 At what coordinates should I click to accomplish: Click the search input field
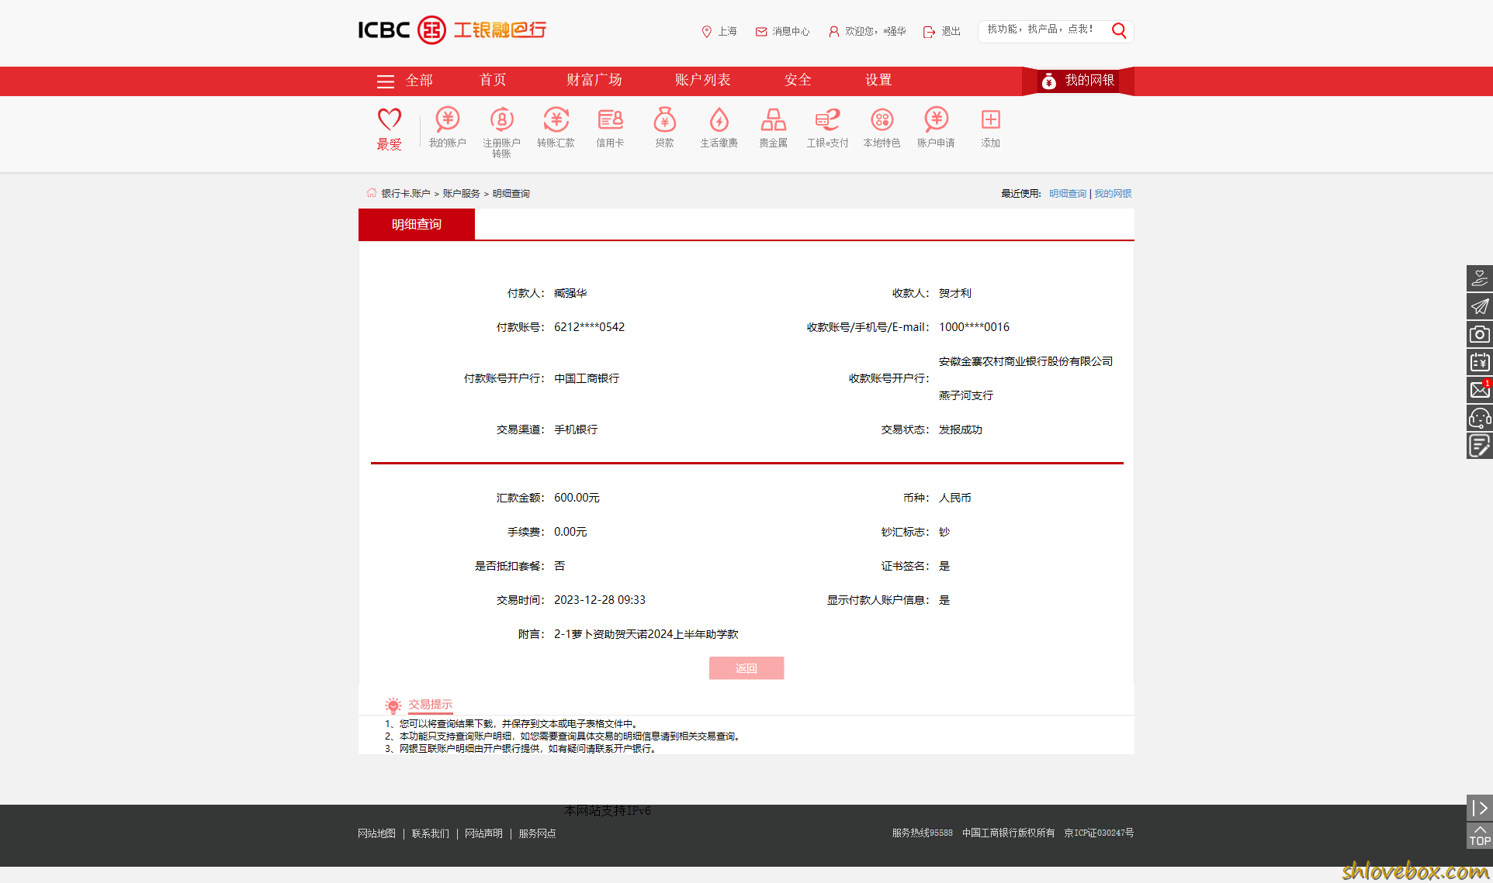(x=1044, y=30)
